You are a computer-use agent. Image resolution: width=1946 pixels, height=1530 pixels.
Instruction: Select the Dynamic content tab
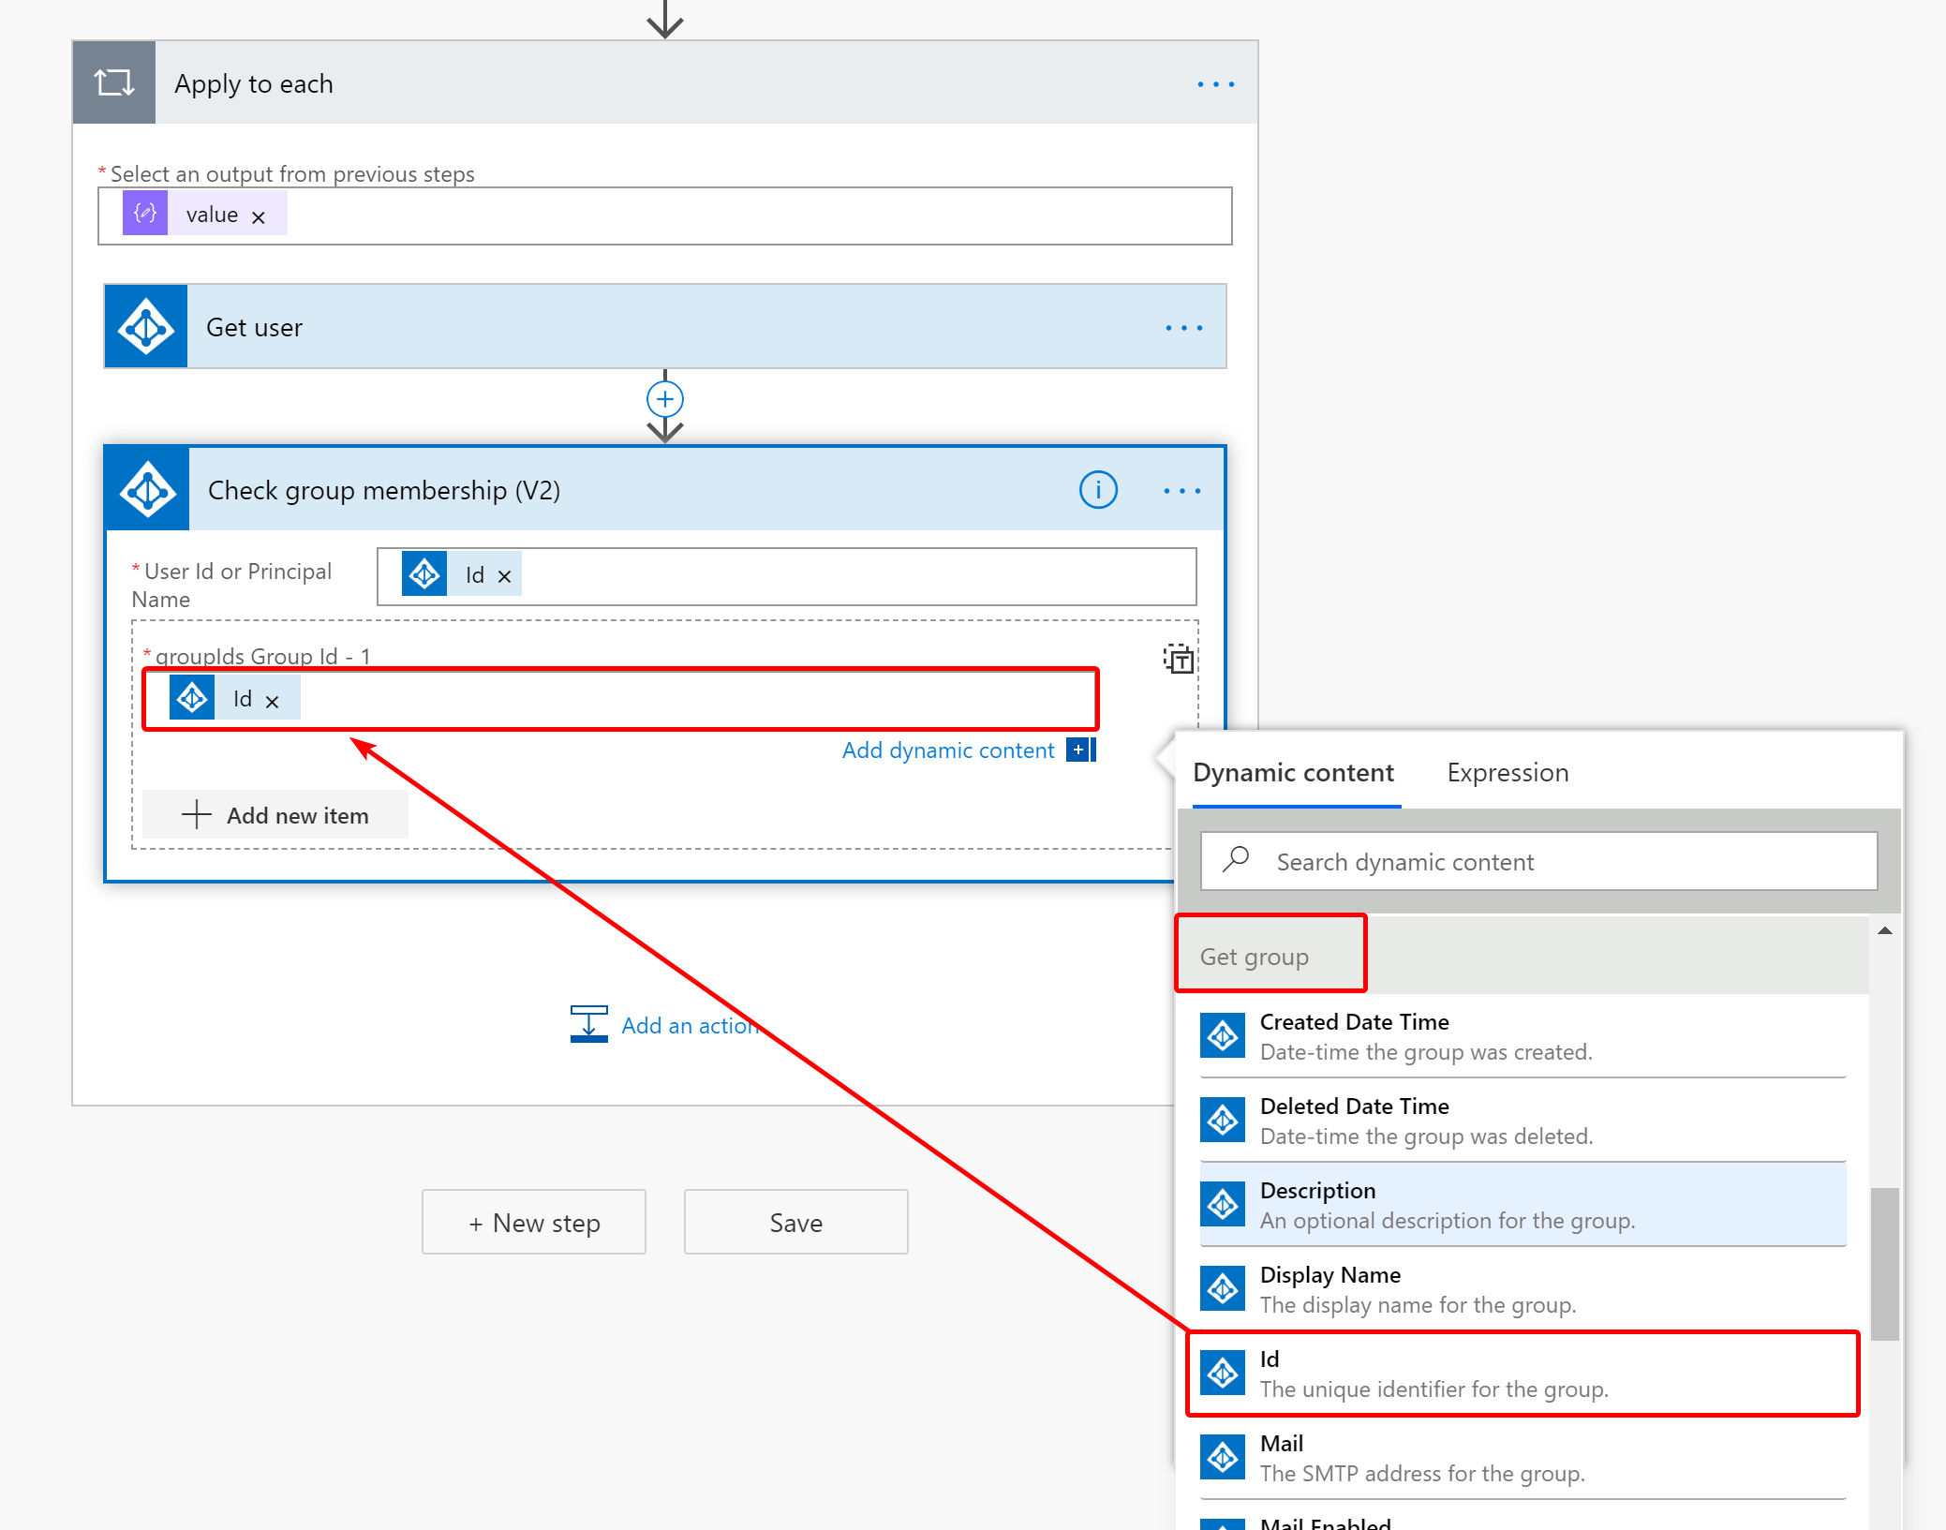(x=1293, y=773)
